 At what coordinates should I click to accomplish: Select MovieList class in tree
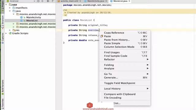[x=32, y=20]
